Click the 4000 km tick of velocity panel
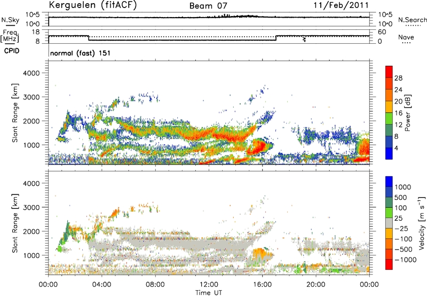 pos(31,183)
